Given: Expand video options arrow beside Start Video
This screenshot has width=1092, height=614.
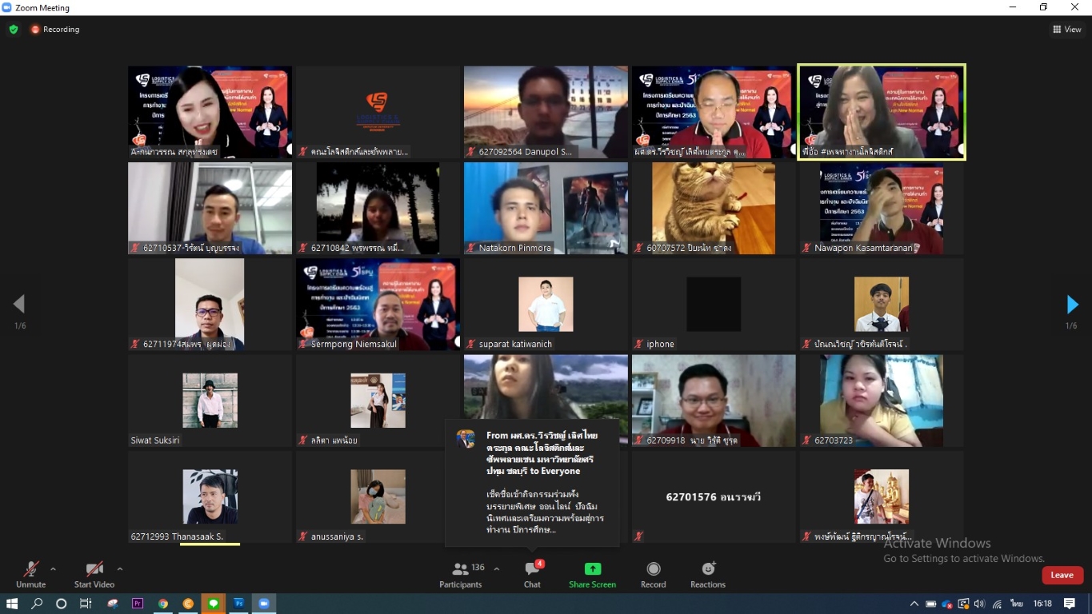Looking at the screenshot, I should pos(120,569).
